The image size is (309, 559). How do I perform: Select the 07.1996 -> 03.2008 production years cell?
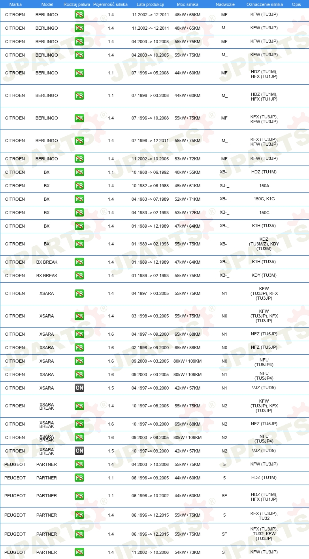click(150, 95)
